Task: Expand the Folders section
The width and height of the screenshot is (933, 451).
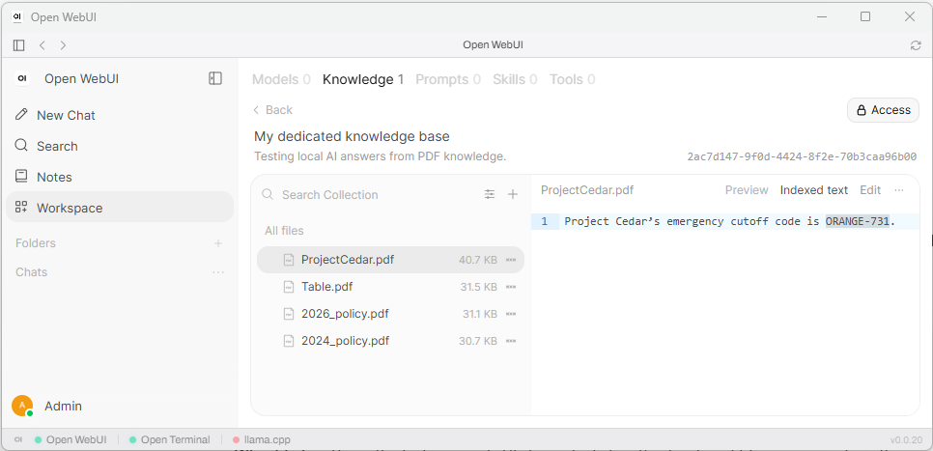Action: pyautogui.click(x=36, y=243)
